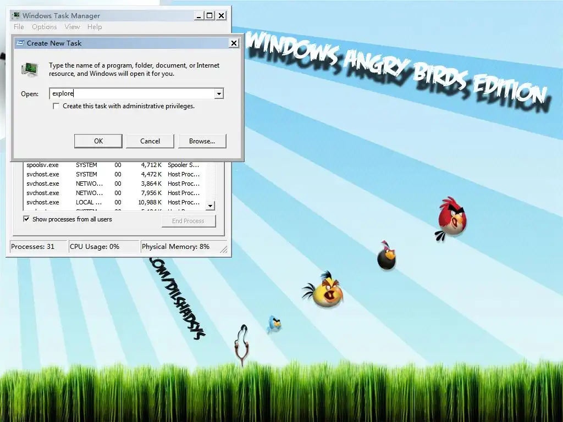This screenshot has height=422, width=563.
Task: Select the spoolsv.exe process row
Action: click(x=114, y=165)
